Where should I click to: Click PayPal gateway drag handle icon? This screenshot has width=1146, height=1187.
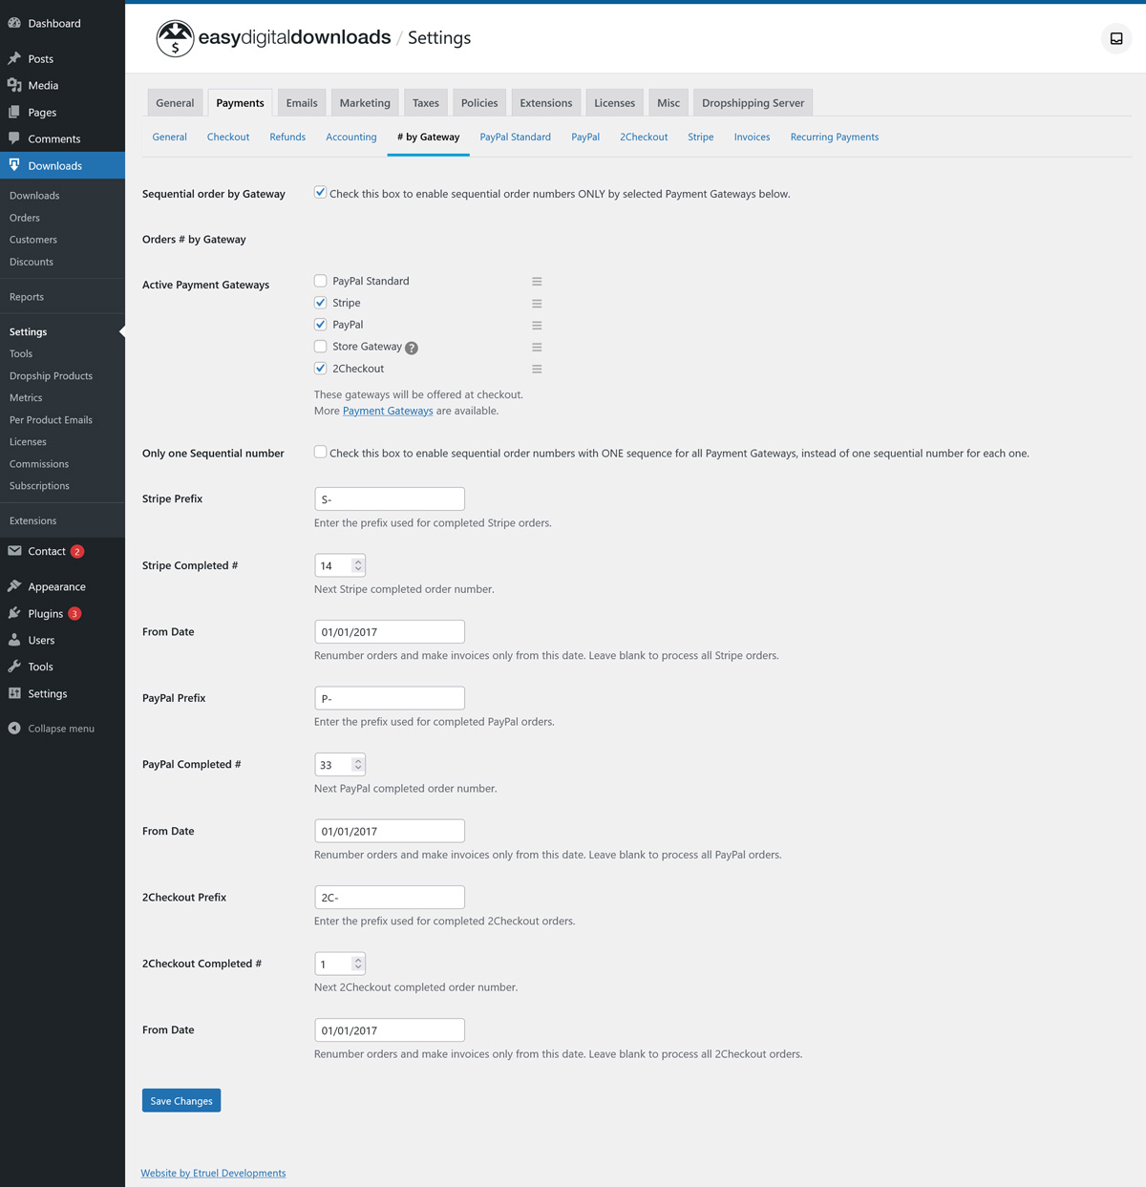(537, 325)
